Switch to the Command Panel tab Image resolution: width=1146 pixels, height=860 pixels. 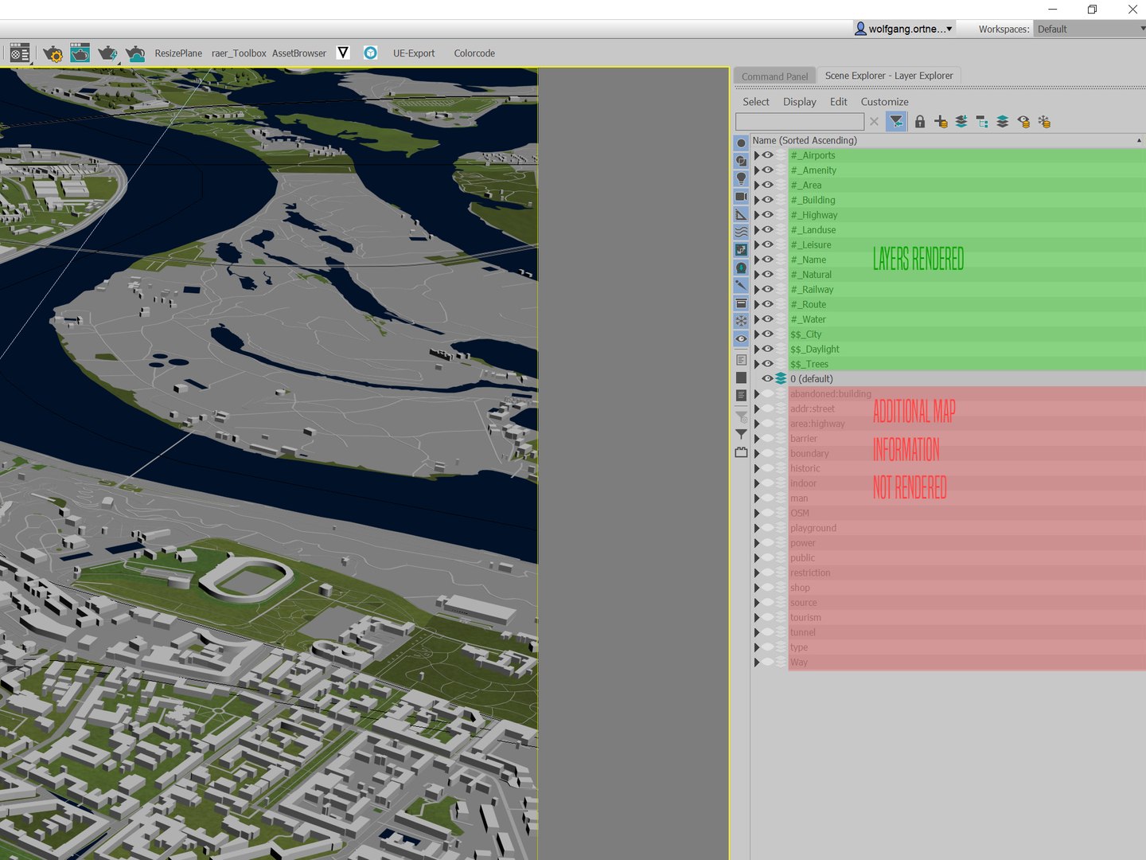pos(775,76)
